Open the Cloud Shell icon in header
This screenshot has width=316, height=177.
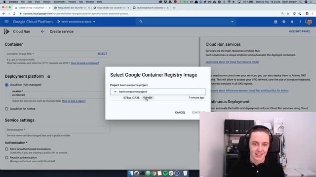pos(276,22)
